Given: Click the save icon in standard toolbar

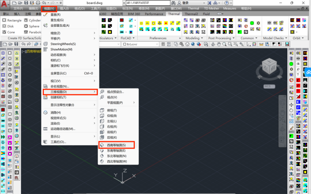Looking at the screenshot, I should (16, 44).
